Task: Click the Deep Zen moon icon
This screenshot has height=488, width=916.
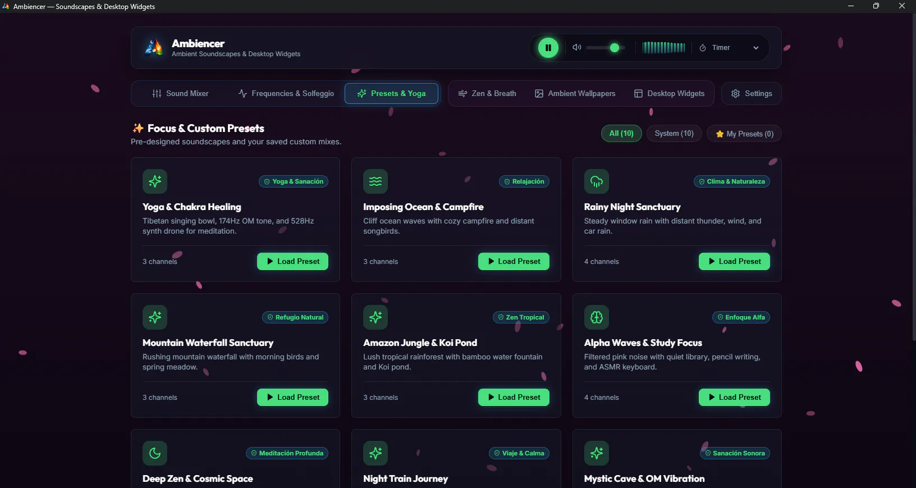Action: click(155, 453)
